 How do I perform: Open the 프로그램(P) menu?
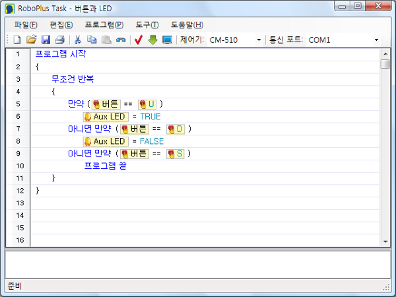point(104,24)
